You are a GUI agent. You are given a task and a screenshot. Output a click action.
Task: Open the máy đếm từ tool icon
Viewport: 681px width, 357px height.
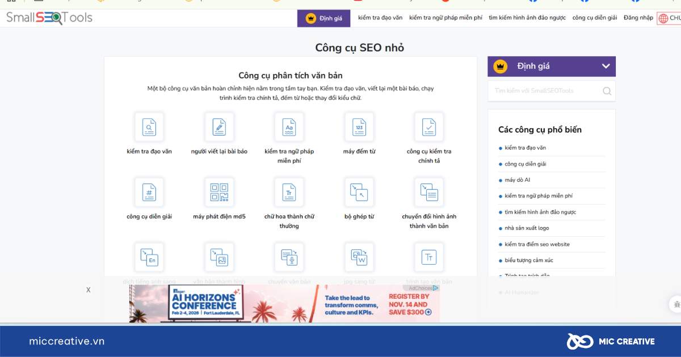359,127
